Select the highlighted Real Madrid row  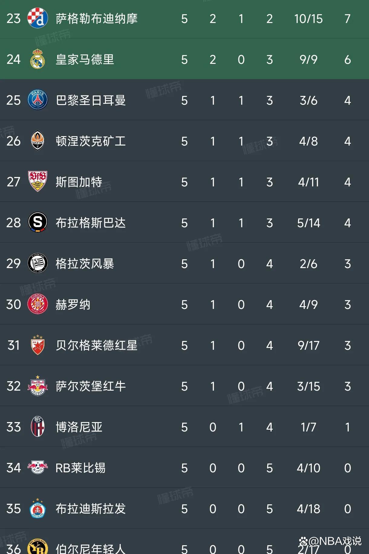point(184,60)
